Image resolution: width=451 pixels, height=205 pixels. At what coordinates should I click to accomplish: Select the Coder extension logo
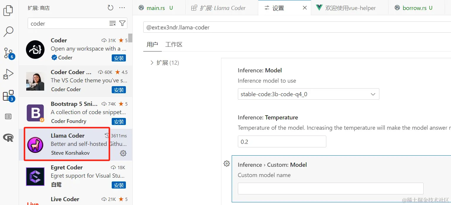[35, 49]
